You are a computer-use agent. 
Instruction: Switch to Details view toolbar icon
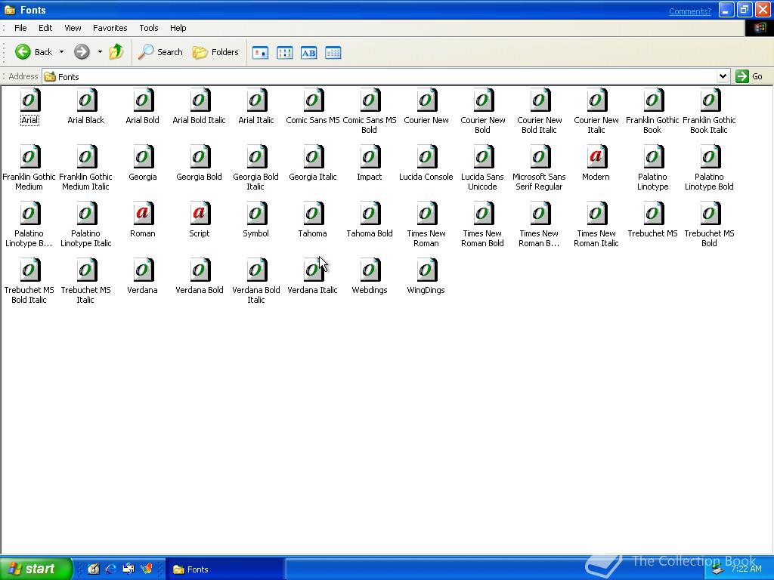click(x=333, y=52)
